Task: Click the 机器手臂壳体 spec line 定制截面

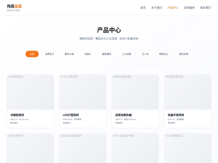Action: coord(176,120)
